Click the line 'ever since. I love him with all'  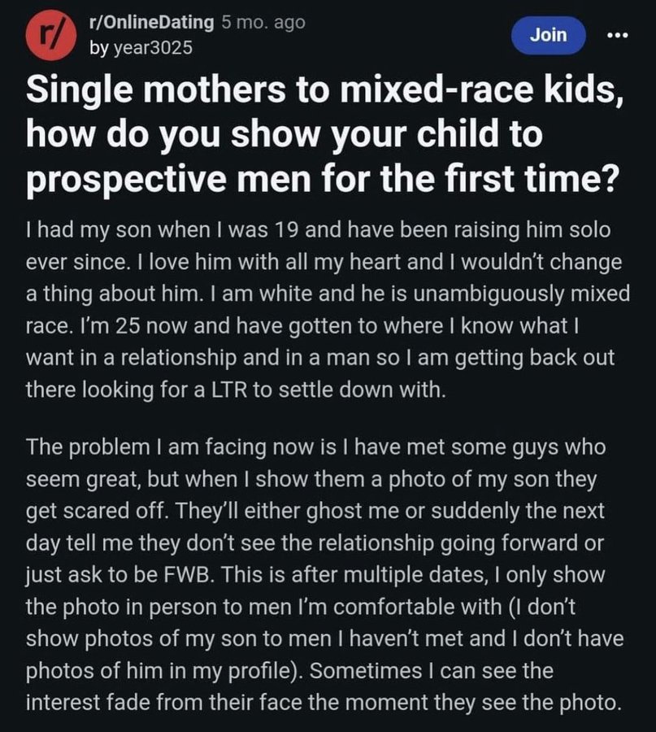(324, 263)
